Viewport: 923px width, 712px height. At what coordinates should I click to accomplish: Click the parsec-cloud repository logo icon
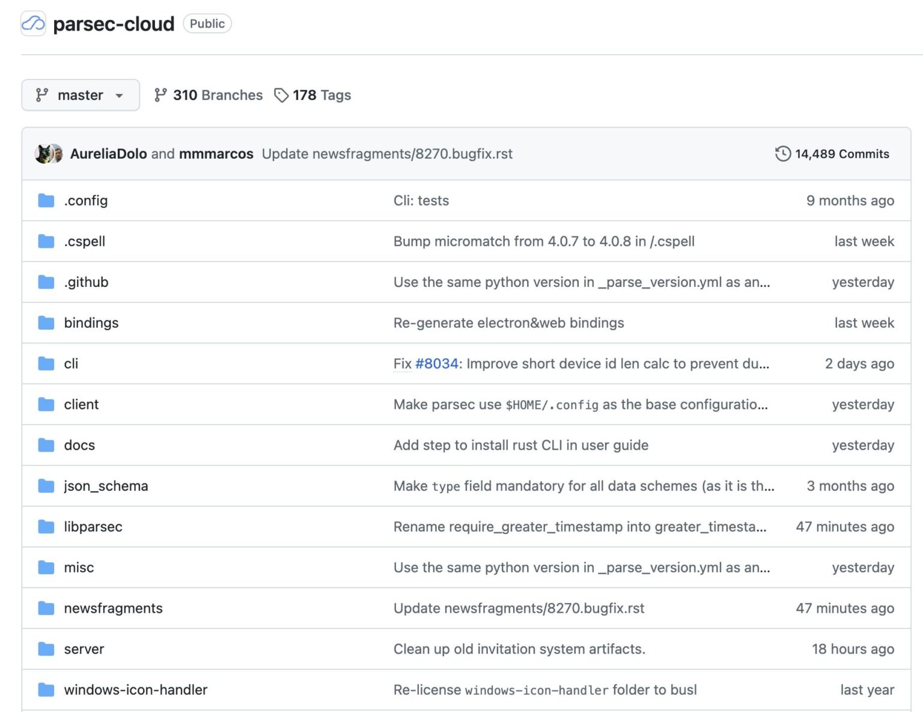click(x=33, y=24)
